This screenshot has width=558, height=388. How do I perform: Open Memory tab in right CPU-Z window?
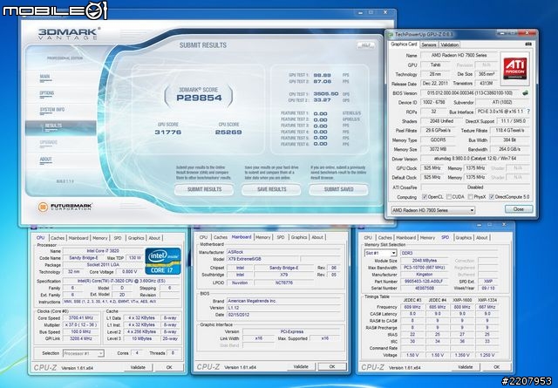point(427,238)
